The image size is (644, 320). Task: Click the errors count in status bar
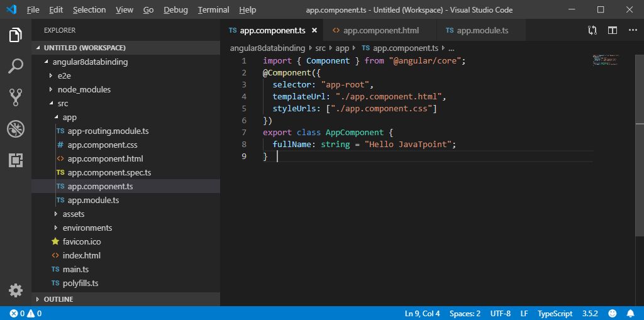[17, 314]
